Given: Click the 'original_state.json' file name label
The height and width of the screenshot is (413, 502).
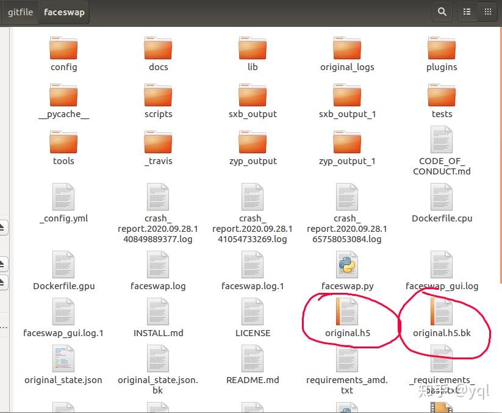Looking at the screenshot, I should (x=63, y=380).
